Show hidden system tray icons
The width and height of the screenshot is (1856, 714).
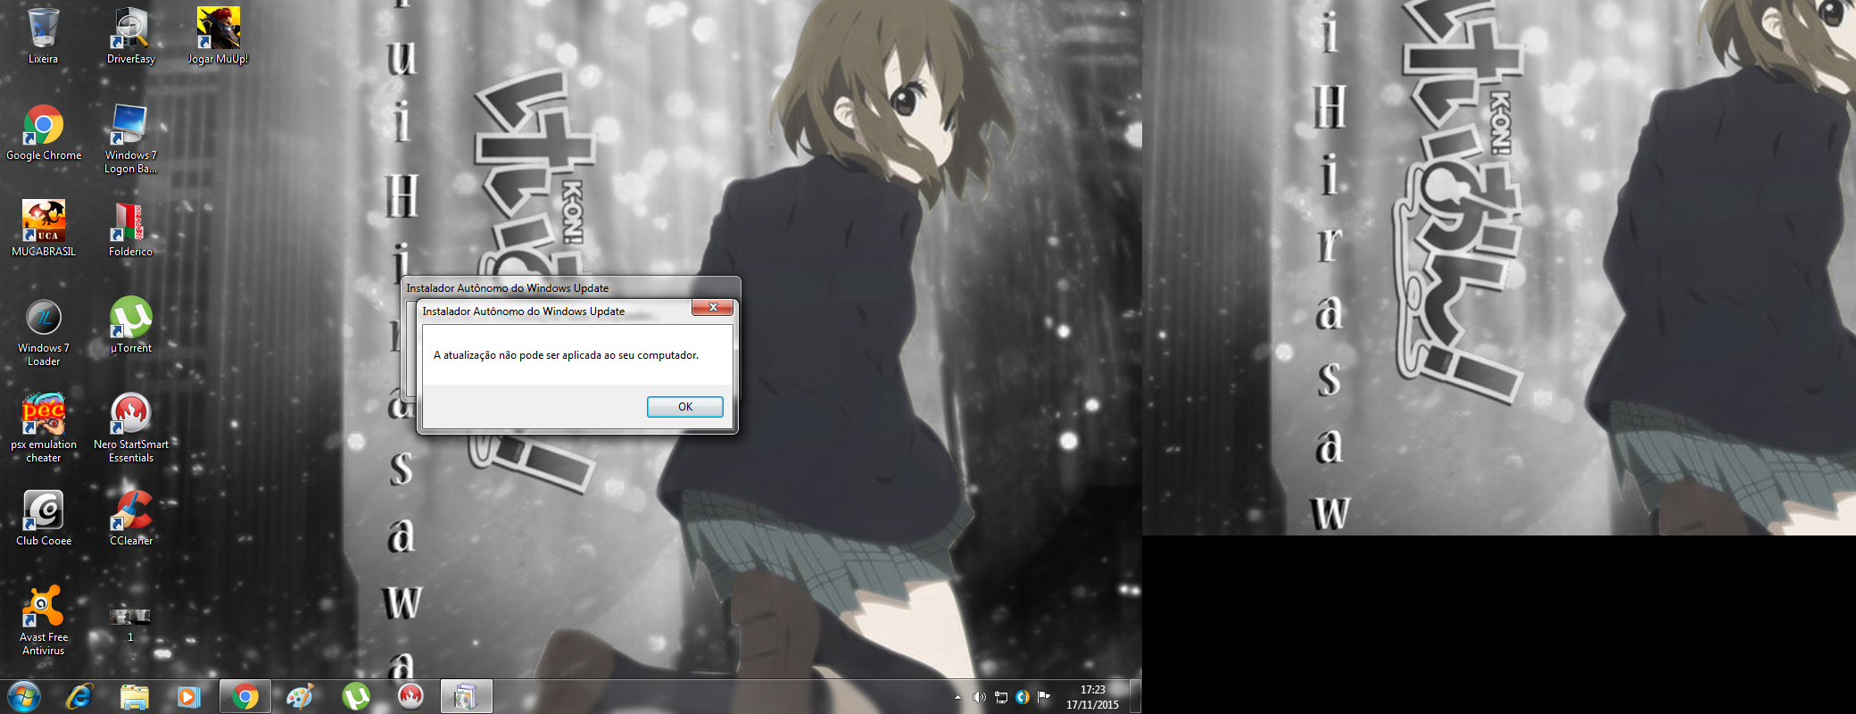click(x=957, y=697)
